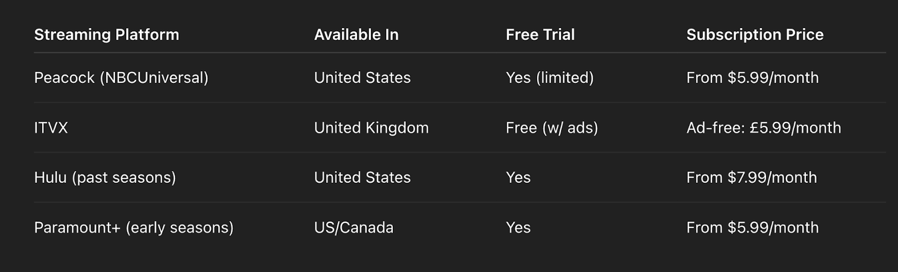
Task: Click the Subscription Price column header
Action: [755, 35]
